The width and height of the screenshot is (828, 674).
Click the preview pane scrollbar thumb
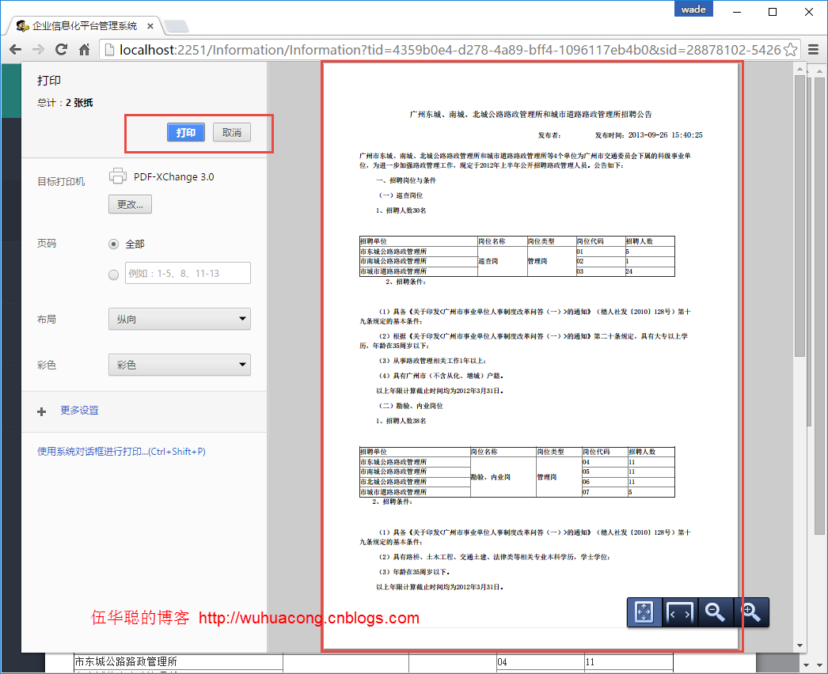point(800,216)
